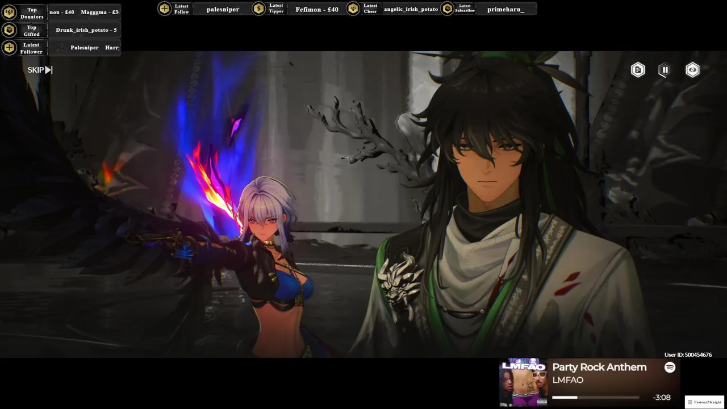Click the LMFAO artist name text
The image size is (727, 409).
pyautogui.click(x=568, y=380)
